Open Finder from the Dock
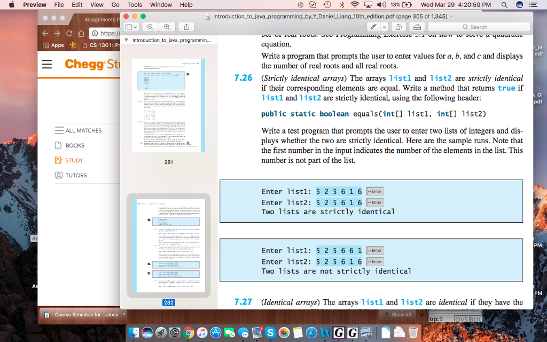The image size is (547, 342). coord(134,332)
